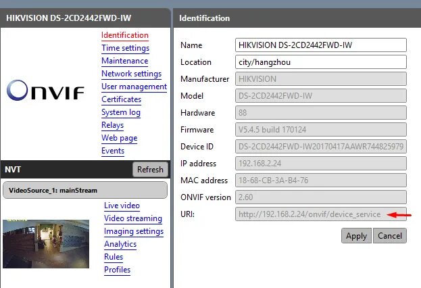The height and width of the screenshot is (288, 421).
Task: Open User management
Action: (x=134, y=87)
